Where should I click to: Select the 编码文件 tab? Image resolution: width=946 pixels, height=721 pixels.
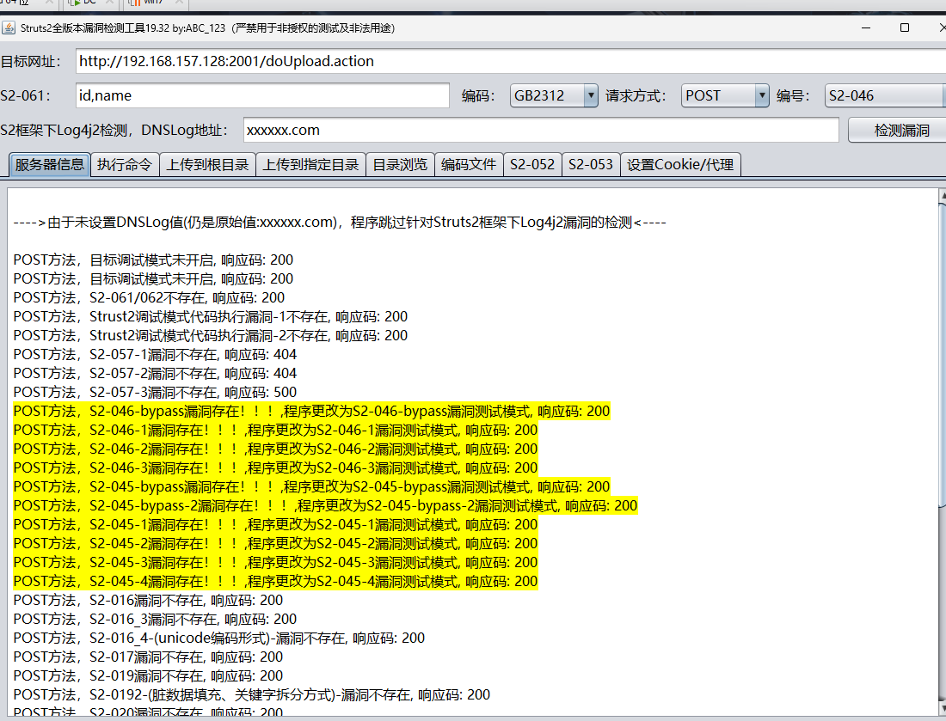point(468,165)
